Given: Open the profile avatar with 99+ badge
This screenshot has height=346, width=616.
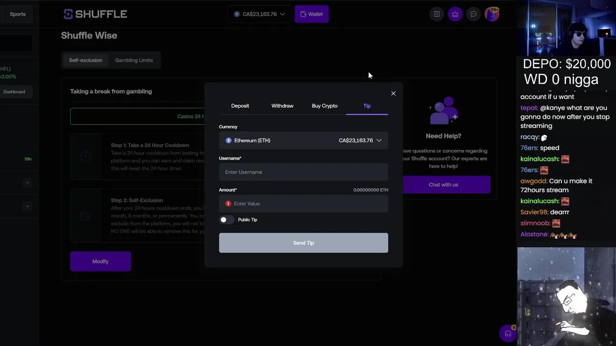Looking at the screenshot, I should click(x=492, y=14).
